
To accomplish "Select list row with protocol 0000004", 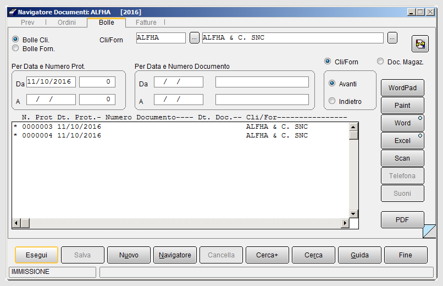I will point(180,135).
